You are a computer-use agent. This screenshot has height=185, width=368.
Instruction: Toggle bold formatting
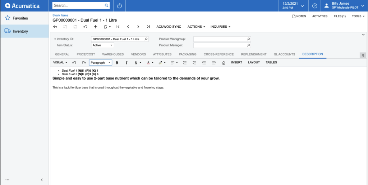(117, 63)
